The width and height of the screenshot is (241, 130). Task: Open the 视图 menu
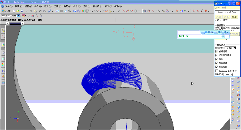point(28,6)
